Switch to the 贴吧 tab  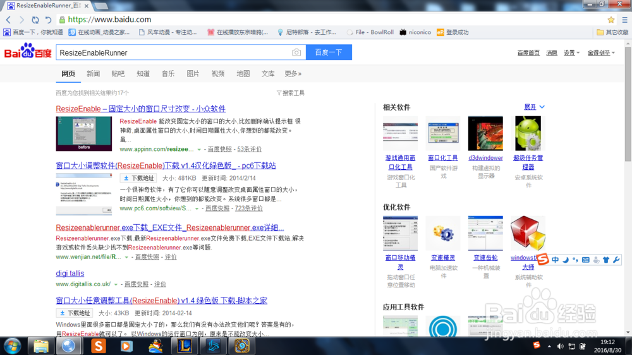[118, 74]
